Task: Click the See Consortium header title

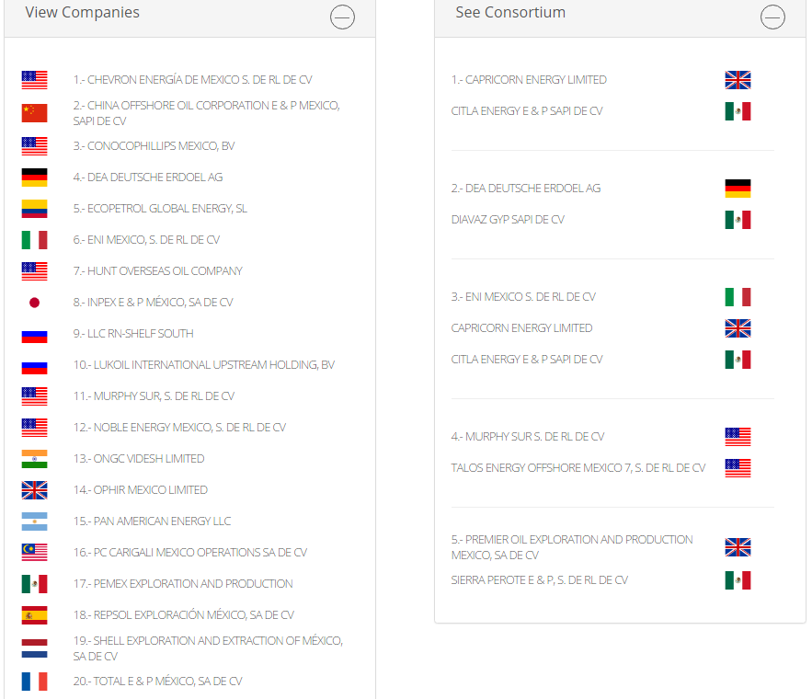Action: [510, 13]
